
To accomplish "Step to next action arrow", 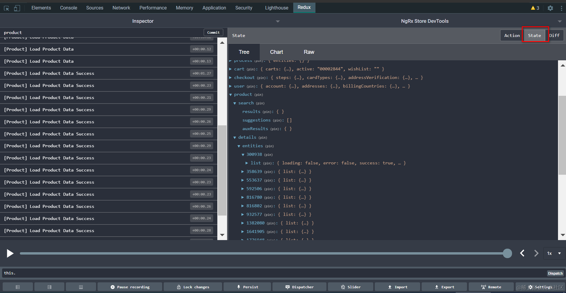I will coord(536,253).
